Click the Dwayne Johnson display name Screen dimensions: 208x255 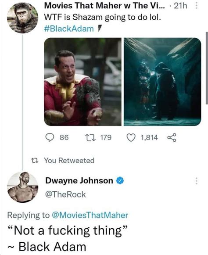click(x=79, y=181)
